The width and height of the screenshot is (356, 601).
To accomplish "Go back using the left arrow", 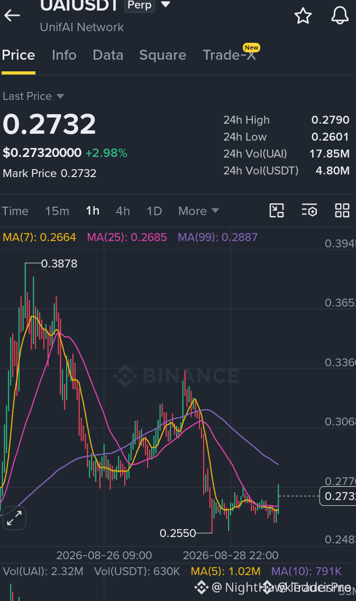I will pyautogui.click(x=12, y=15).
